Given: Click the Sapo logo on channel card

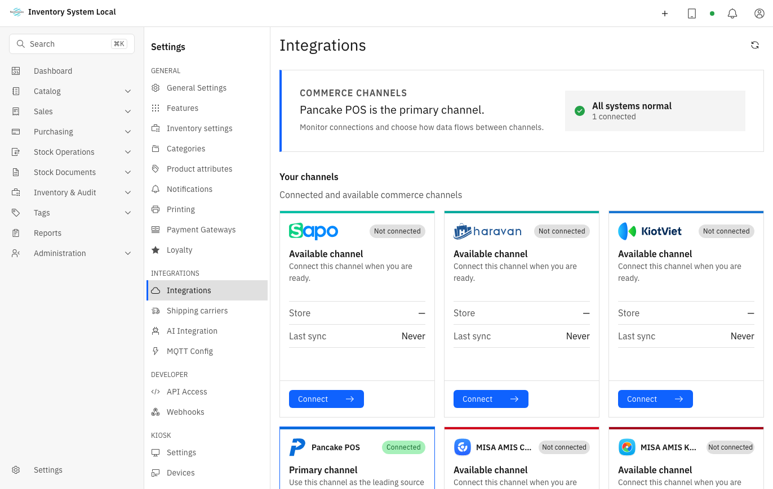Looking at the screenshot, I should tap(313, 231).
